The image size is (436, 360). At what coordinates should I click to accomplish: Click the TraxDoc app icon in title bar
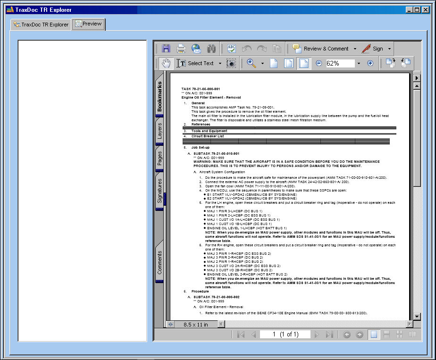(10, 10)
